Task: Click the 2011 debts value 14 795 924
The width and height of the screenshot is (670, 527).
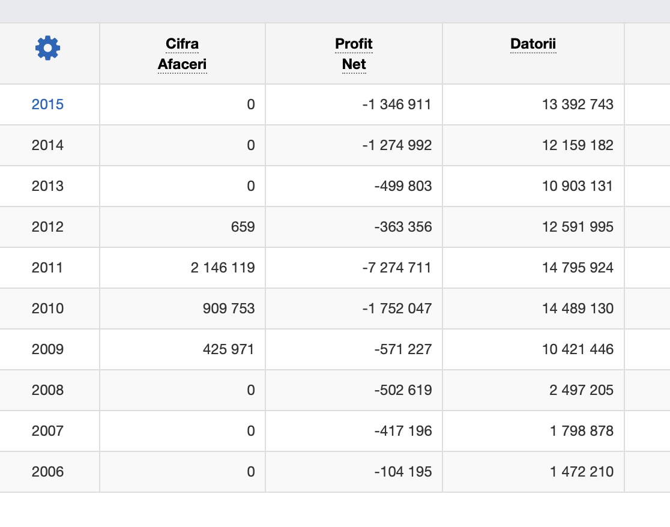Action: coord(578,268)
